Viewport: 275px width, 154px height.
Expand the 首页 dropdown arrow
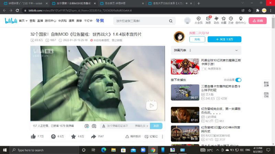pos(27,21)
